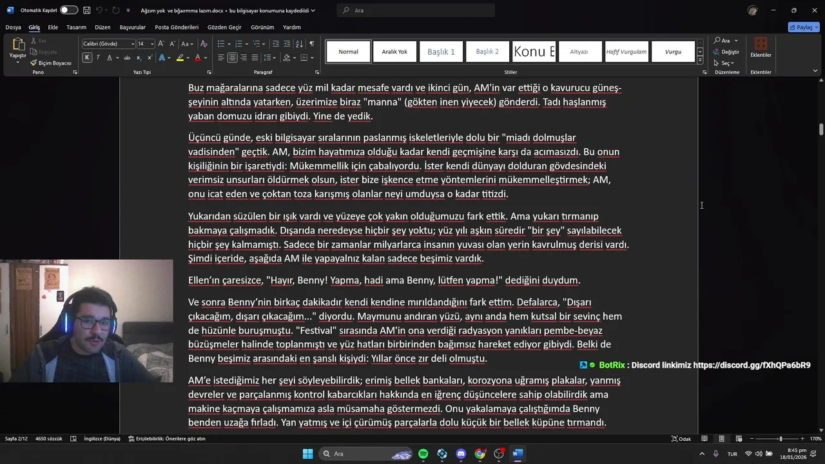Open the Seç select dropdown
Screen dimensions: 825x464
point(726,63)
